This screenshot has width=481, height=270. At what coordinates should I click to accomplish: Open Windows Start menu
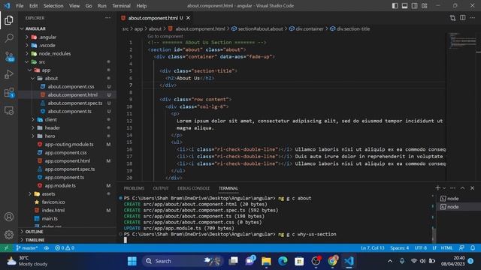[x=132, y=261]
